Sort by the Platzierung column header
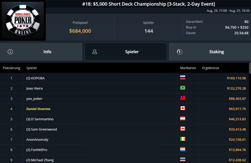Viewport: 251px width, 163px height. 12,68
